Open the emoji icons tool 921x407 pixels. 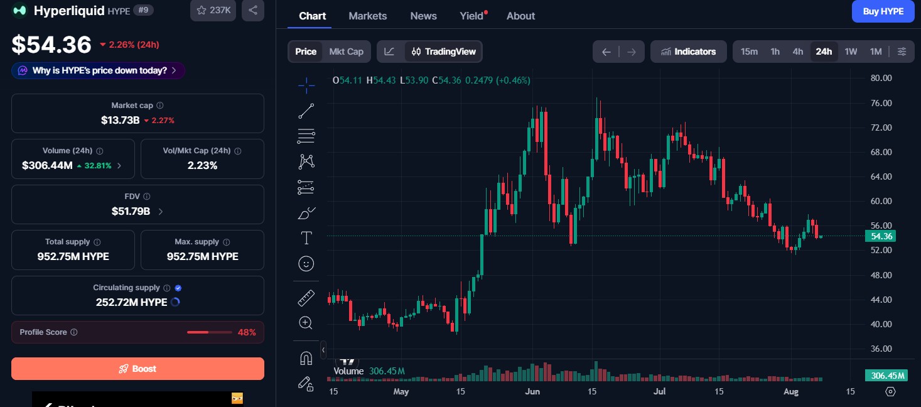pyautogui.click(x=306, y=264)
